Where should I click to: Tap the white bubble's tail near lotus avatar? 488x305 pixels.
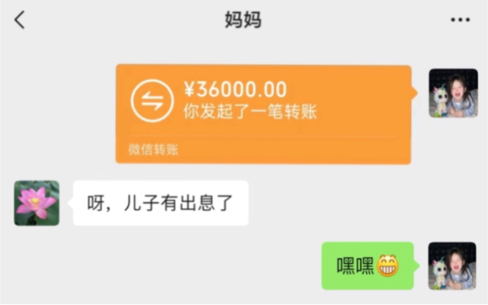coord(70,203)
